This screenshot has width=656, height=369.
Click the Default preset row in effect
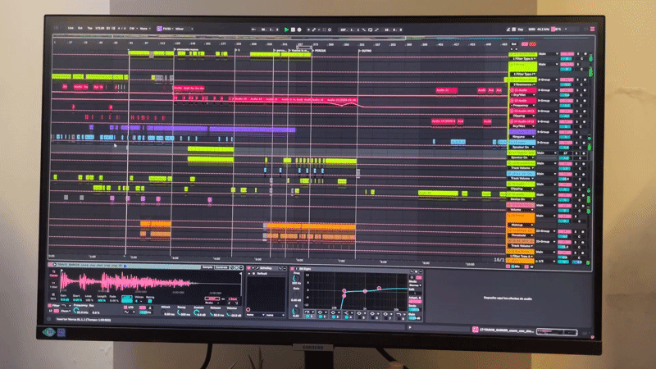coord(265,274)
